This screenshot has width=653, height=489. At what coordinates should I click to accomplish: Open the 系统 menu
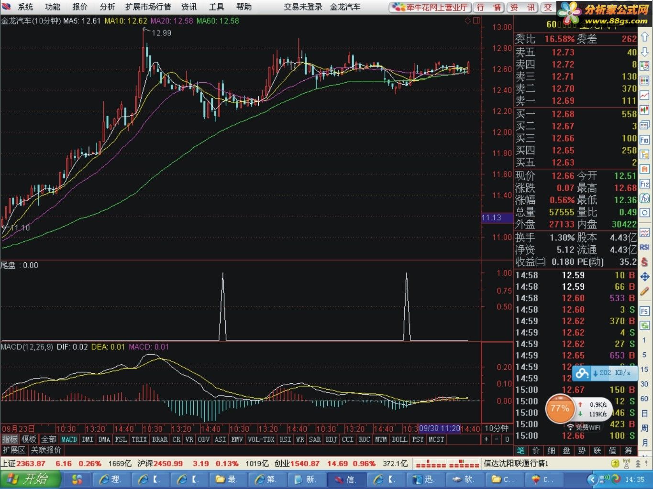coord(25,7)
